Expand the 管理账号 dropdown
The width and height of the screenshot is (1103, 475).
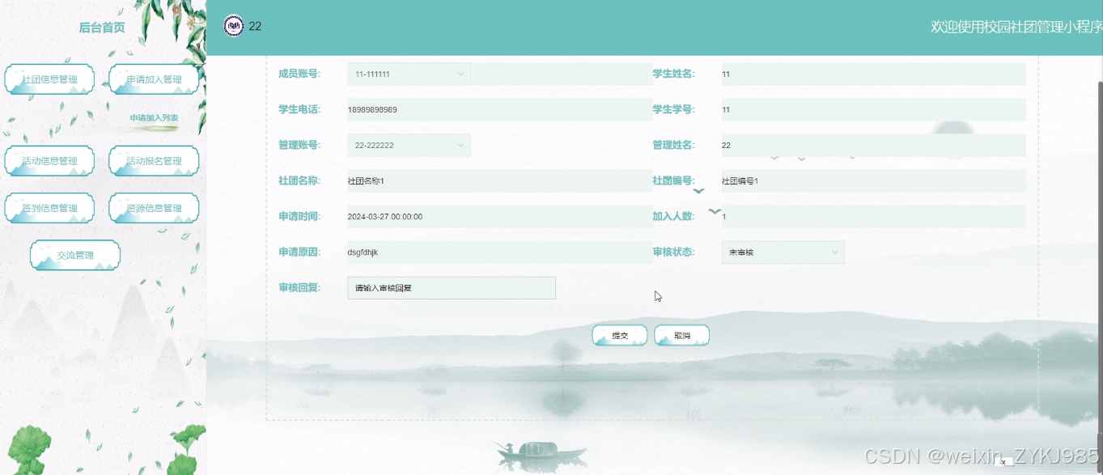click(409, 145)
